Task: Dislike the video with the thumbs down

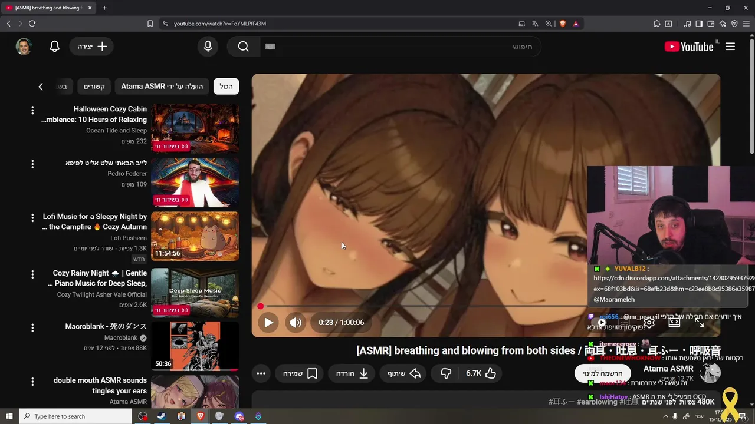Action: point(445,373)
